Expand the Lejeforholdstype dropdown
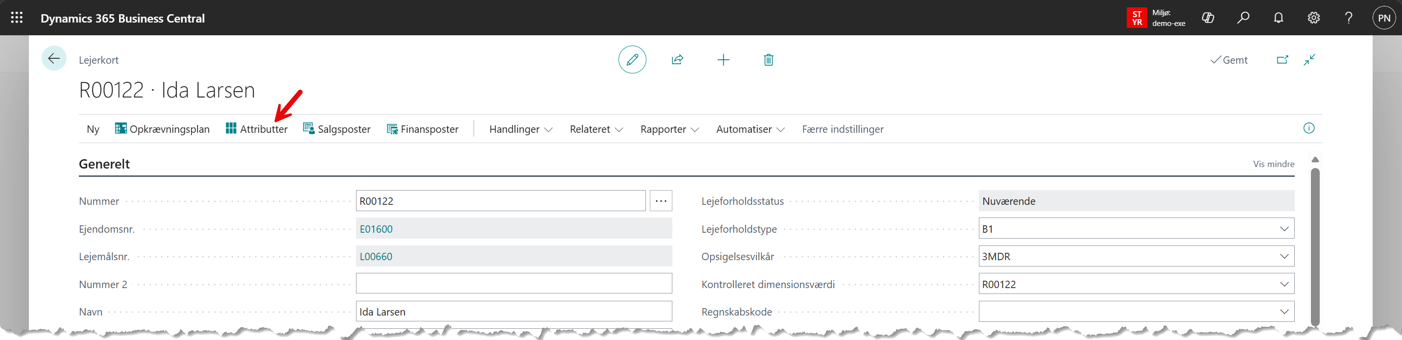This screenshot has width=1402, height=340. [1284, 229]
